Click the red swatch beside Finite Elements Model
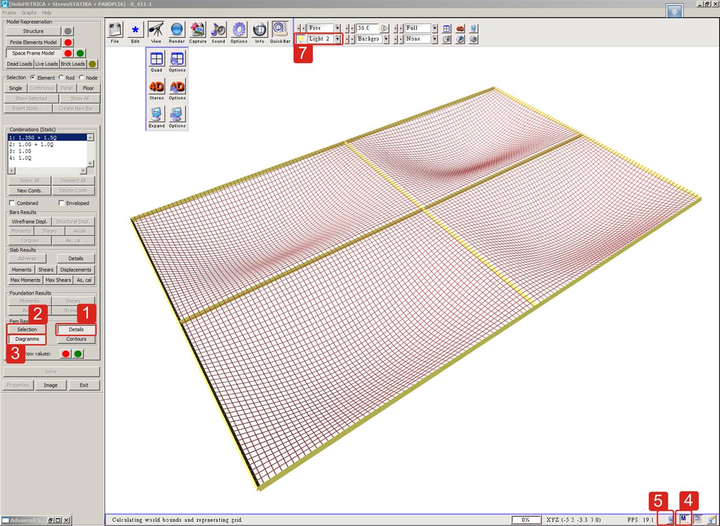This screenshot has width=720, height=526. [x=68, y=42]
